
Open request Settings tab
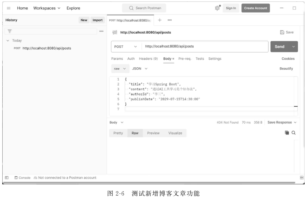pos(215,59)
